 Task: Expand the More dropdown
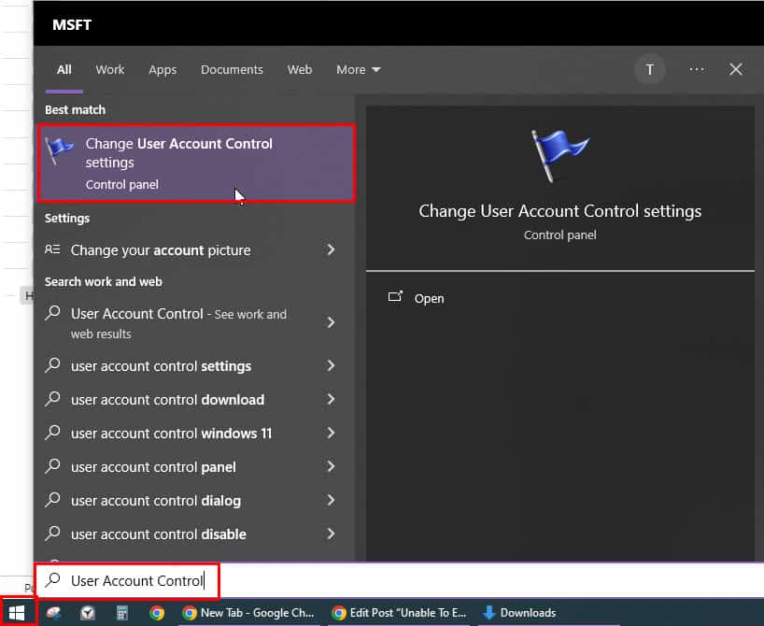358,70
